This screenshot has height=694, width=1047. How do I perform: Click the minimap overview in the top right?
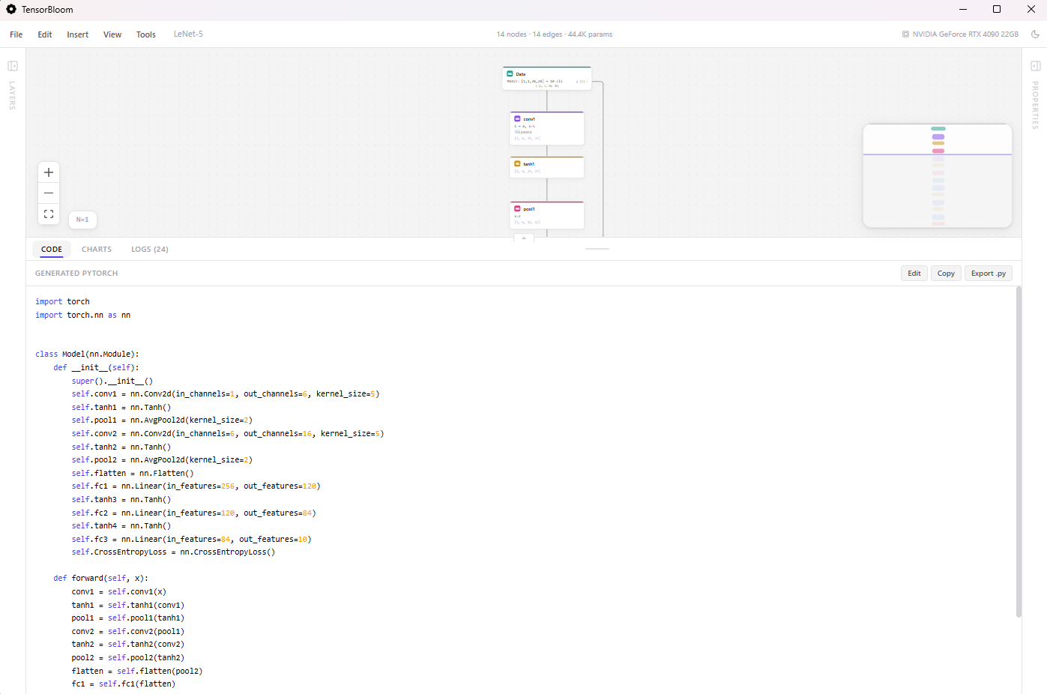coord(938,175)
